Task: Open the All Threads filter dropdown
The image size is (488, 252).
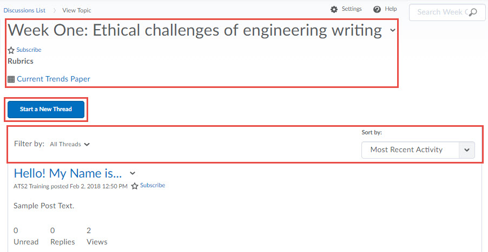Action: [x=69, y=144]
